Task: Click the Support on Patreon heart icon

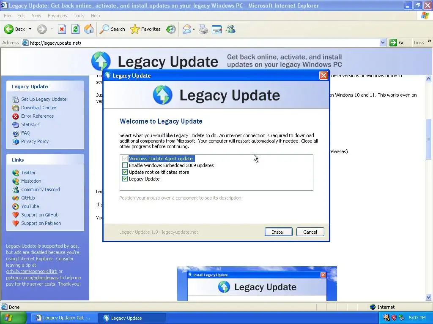Action: coord(16,224)
